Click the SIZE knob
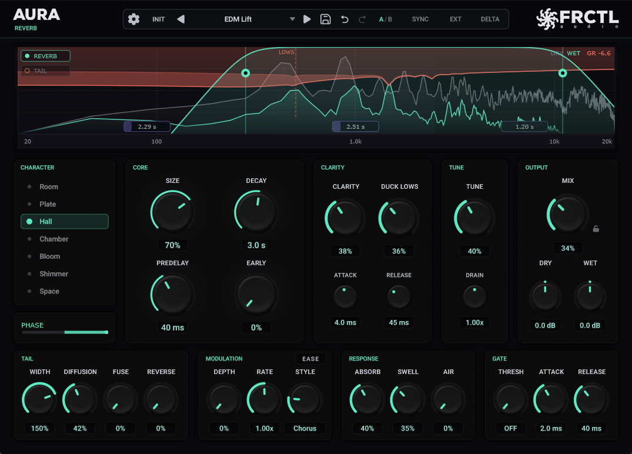This screenshot has height=454, width=632. coord(172,212)
